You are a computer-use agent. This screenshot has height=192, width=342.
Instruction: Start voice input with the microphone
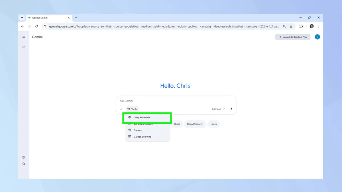(x=231, y=109)
